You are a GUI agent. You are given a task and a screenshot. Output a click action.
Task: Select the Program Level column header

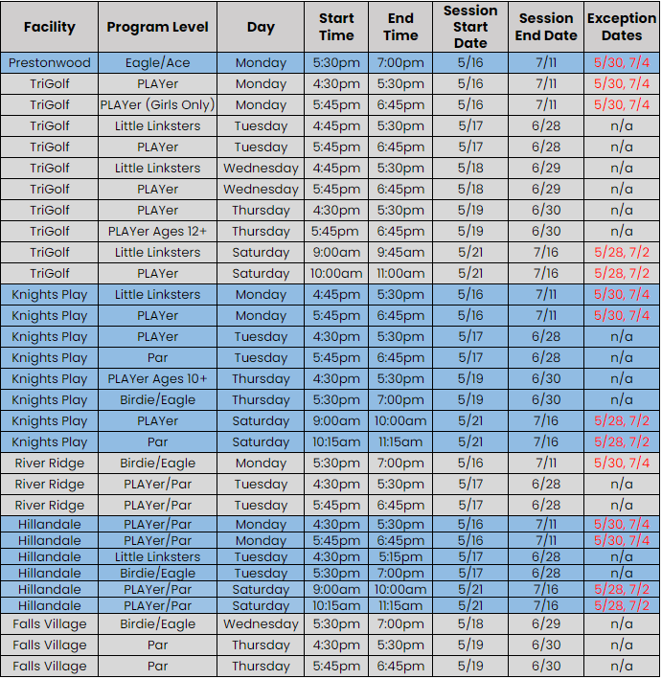click(157, 27)
